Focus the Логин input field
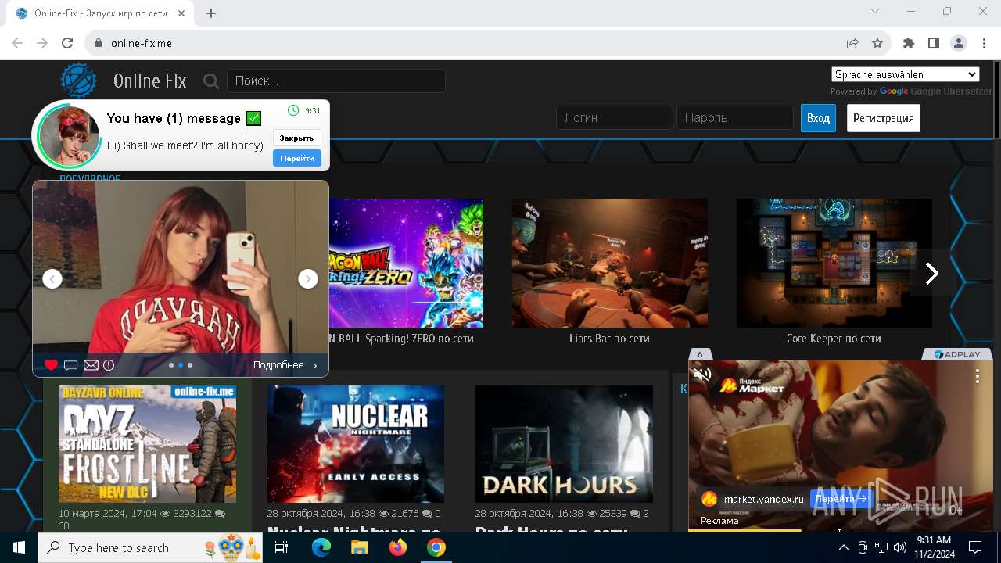The image size is (1001, 563). [615, 117]
